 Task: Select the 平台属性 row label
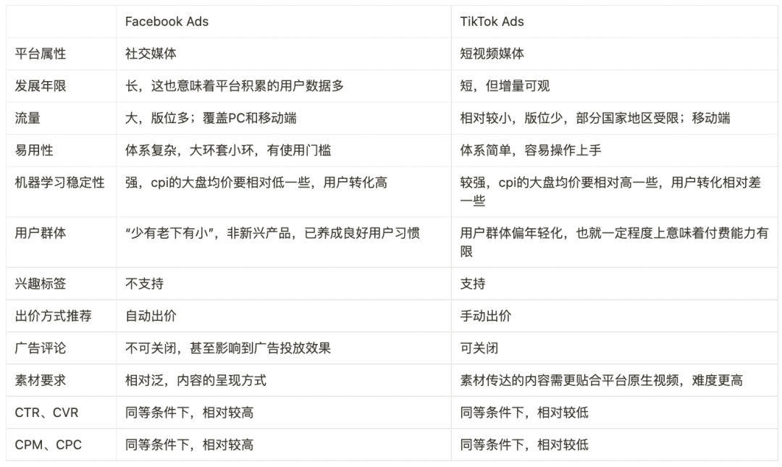(41, 54)
